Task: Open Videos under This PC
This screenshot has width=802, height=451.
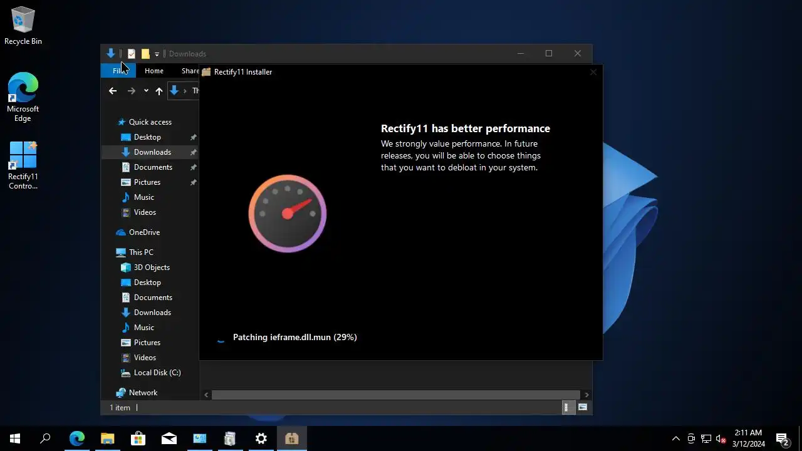Action: click(x=145, y=358)
